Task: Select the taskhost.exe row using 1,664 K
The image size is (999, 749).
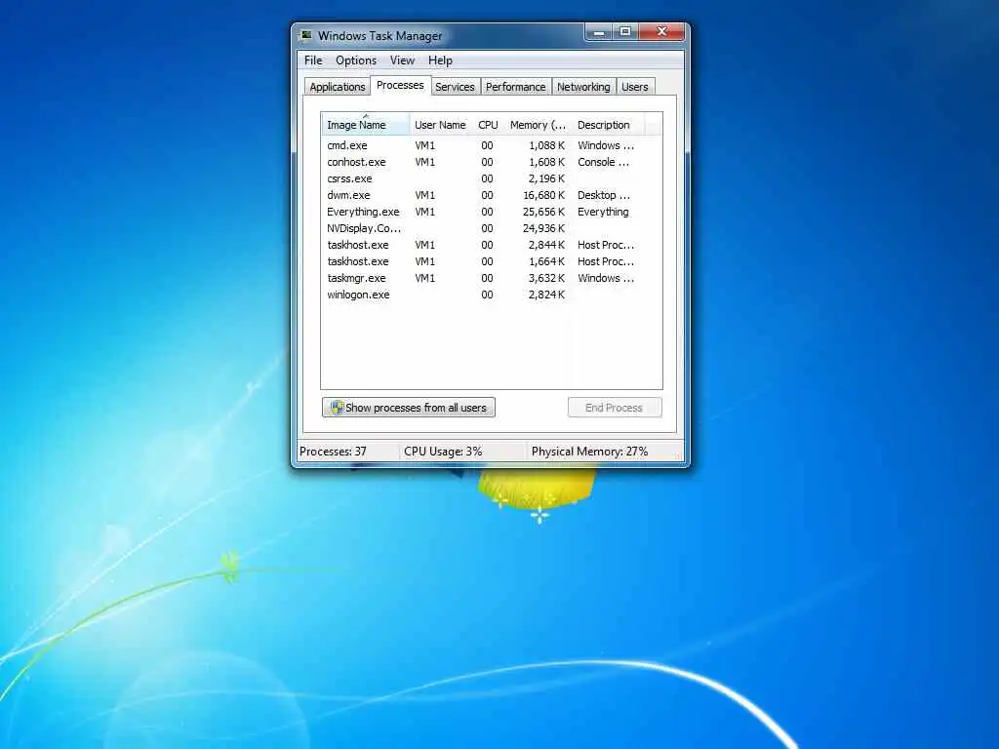Action: [492, 261]
